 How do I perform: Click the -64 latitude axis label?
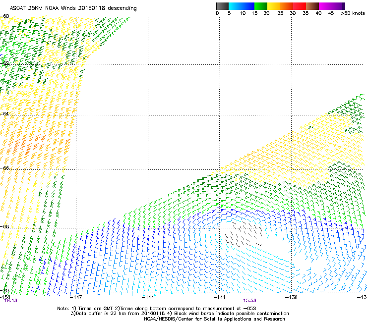4,113
